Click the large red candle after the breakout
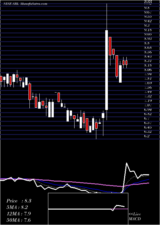160x225 pixels. [110, 46]
